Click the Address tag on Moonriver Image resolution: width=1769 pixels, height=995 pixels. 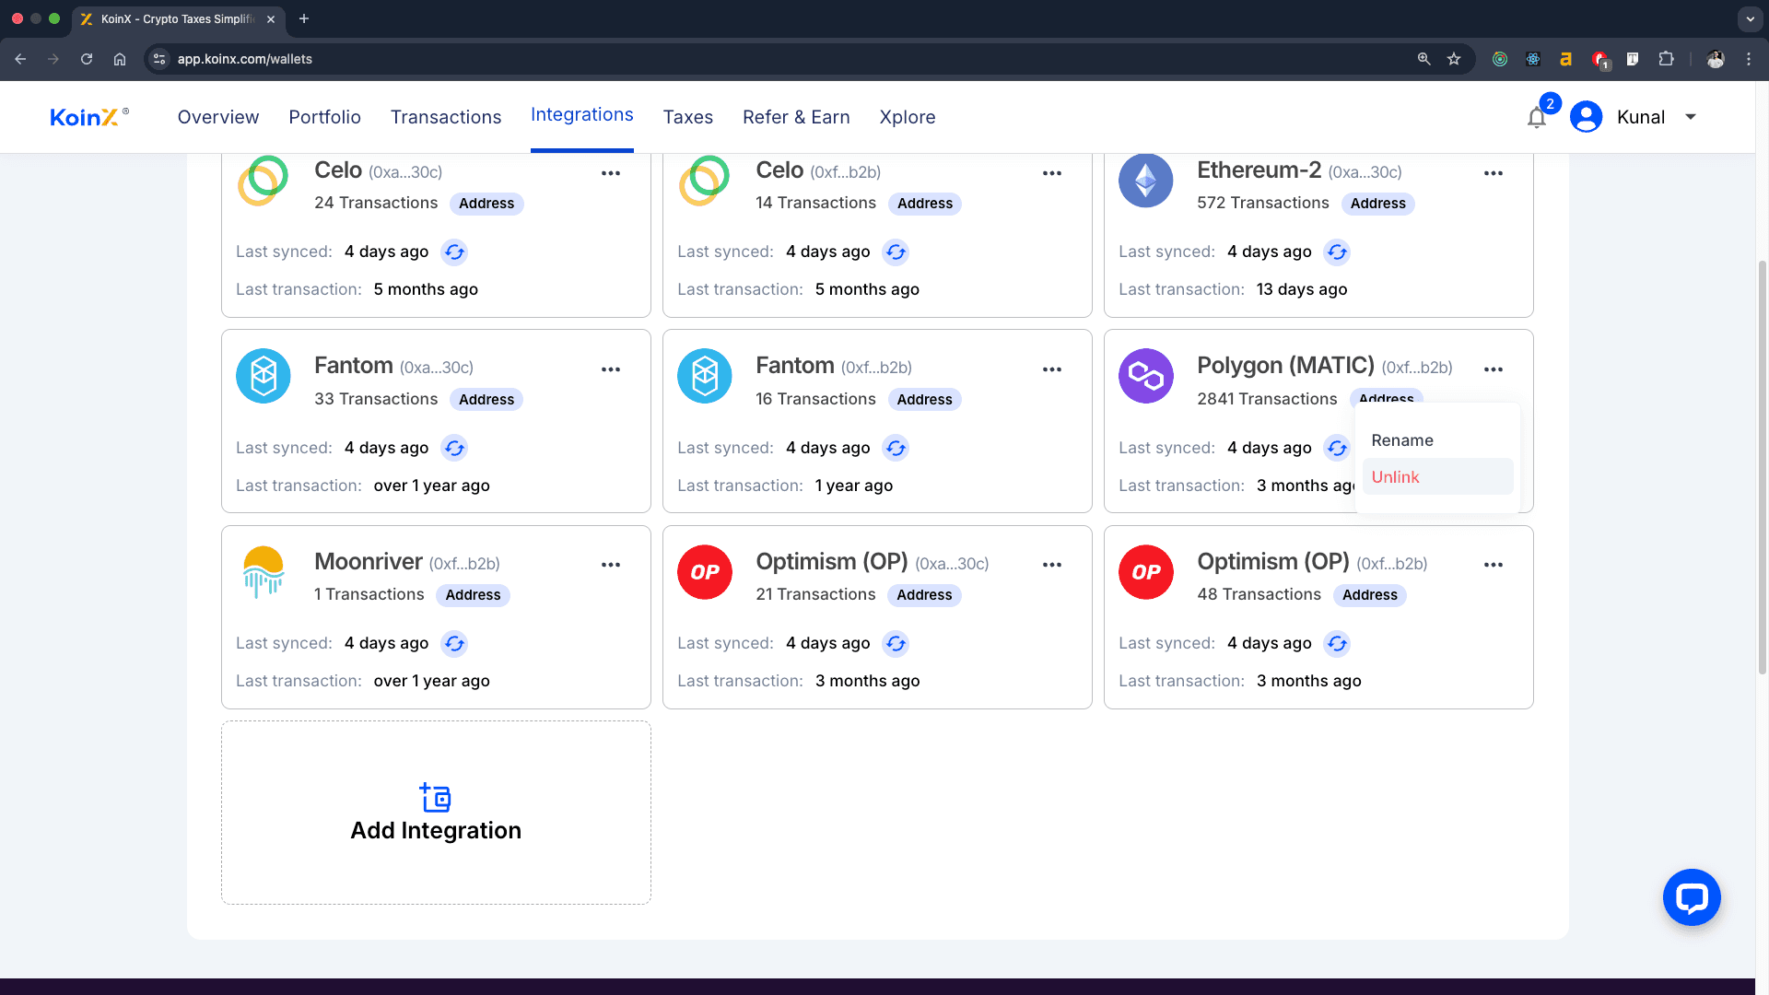coord(473,595)
